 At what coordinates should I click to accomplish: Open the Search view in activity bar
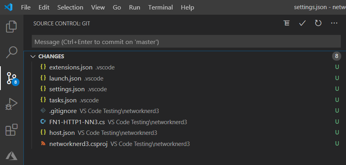click(x=11, y=52)
